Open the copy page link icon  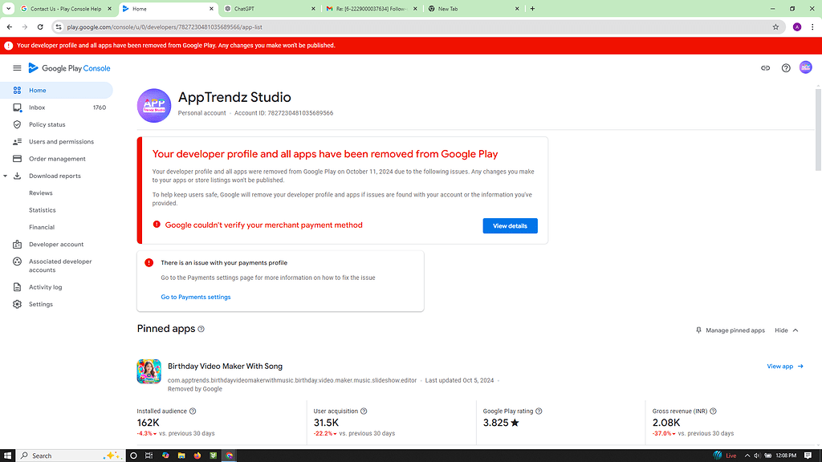(765, 68)
